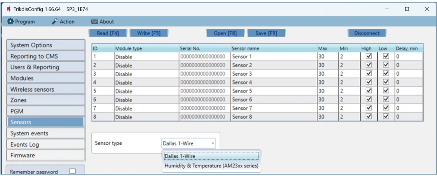Uncheck the High checkbox for Sensor 1

(x=369, y=56)
